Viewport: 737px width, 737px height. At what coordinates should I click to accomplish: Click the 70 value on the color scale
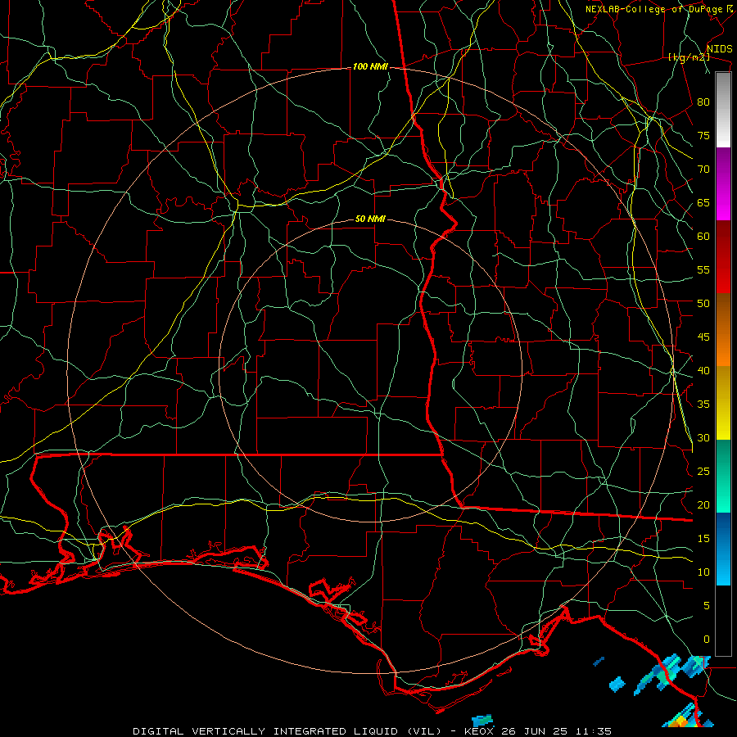(703, 170)
